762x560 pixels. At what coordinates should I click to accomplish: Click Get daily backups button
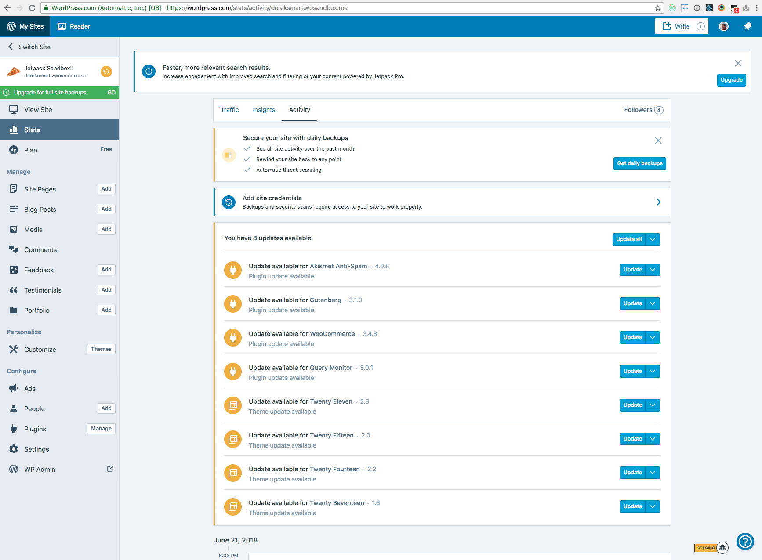[640, 163]
